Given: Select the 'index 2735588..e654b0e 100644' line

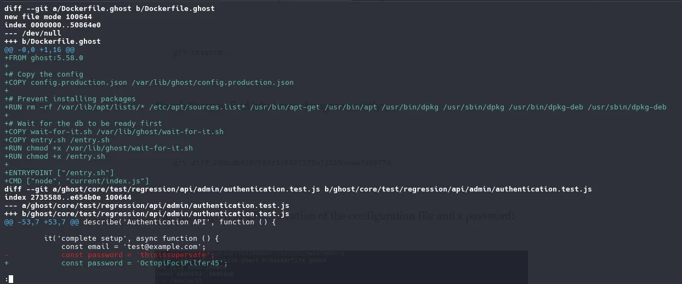Looking at the screenshot, I should point(68,198).
